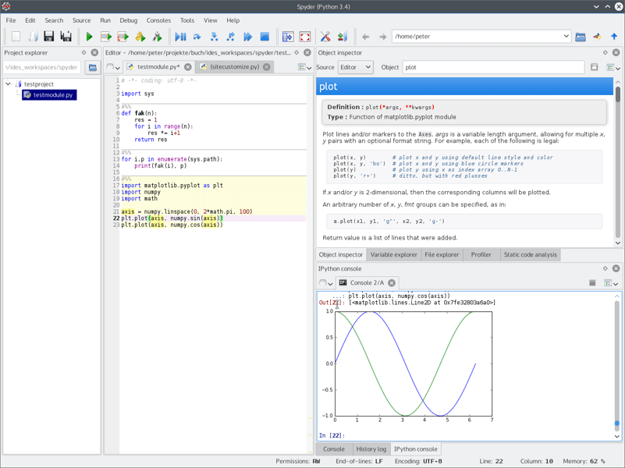Image resolution: width=625 pixels, height=468 pixels.
Task: Toggle maximize current pane icon
Action: [x=288, y=37]
